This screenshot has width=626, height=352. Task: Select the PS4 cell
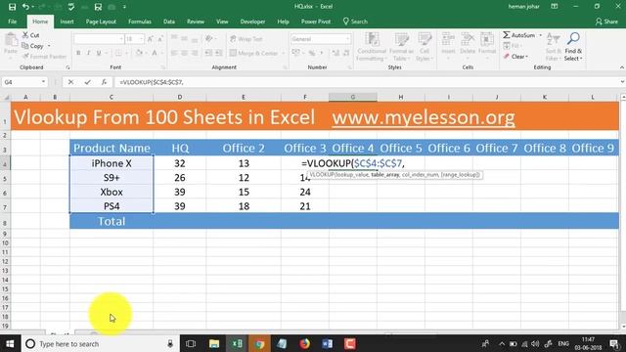112,206
